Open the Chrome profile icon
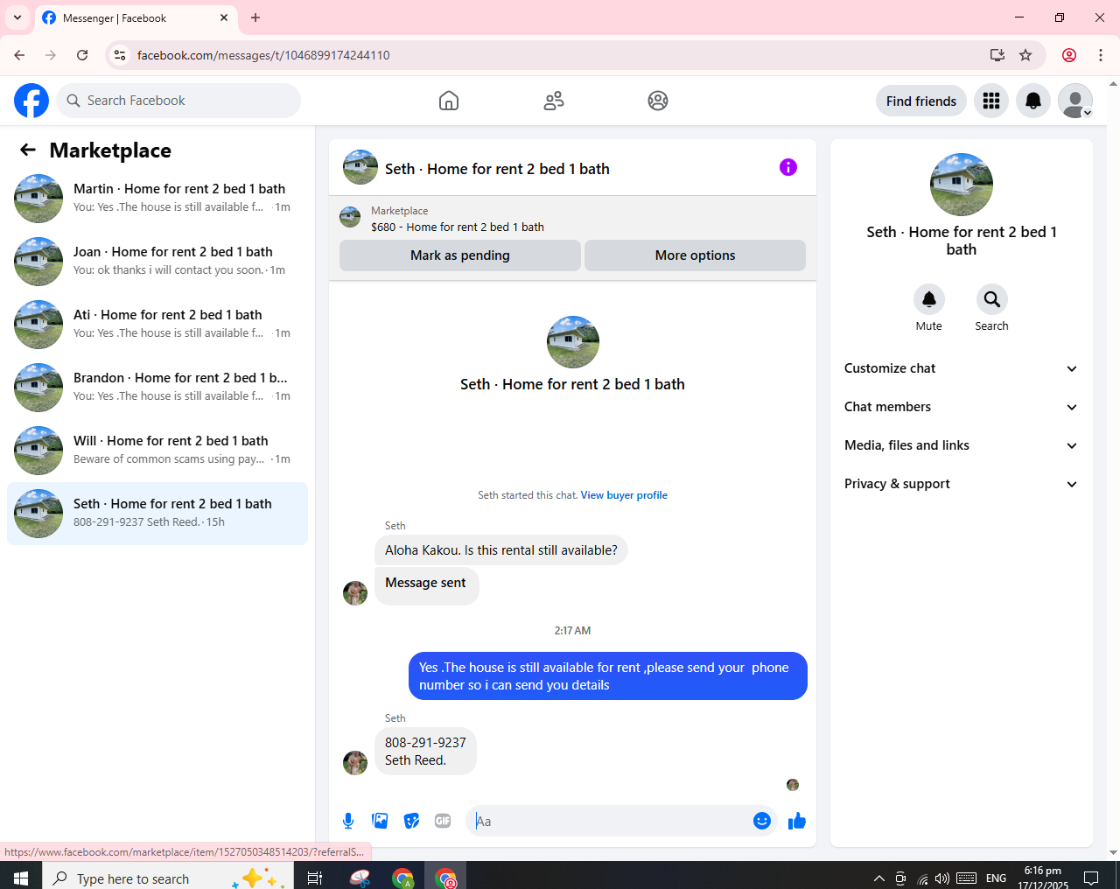 click(x=1069, y=55)
